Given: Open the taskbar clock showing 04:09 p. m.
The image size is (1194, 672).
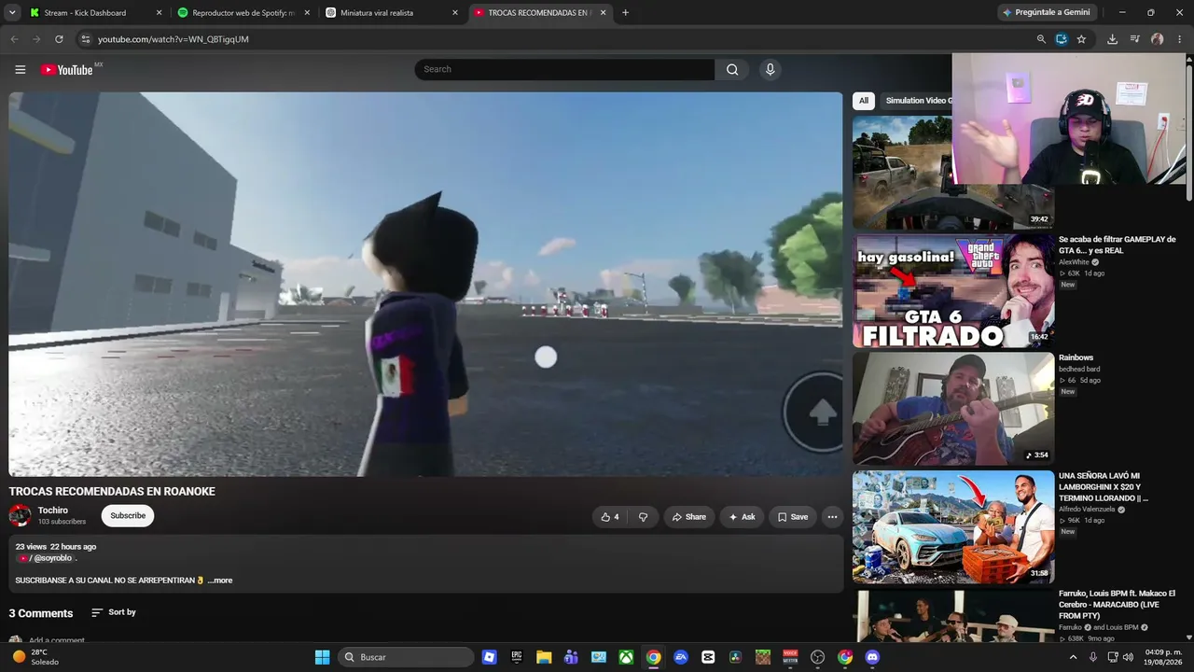Looking at the screenshot, I should tap(1163, 657).
